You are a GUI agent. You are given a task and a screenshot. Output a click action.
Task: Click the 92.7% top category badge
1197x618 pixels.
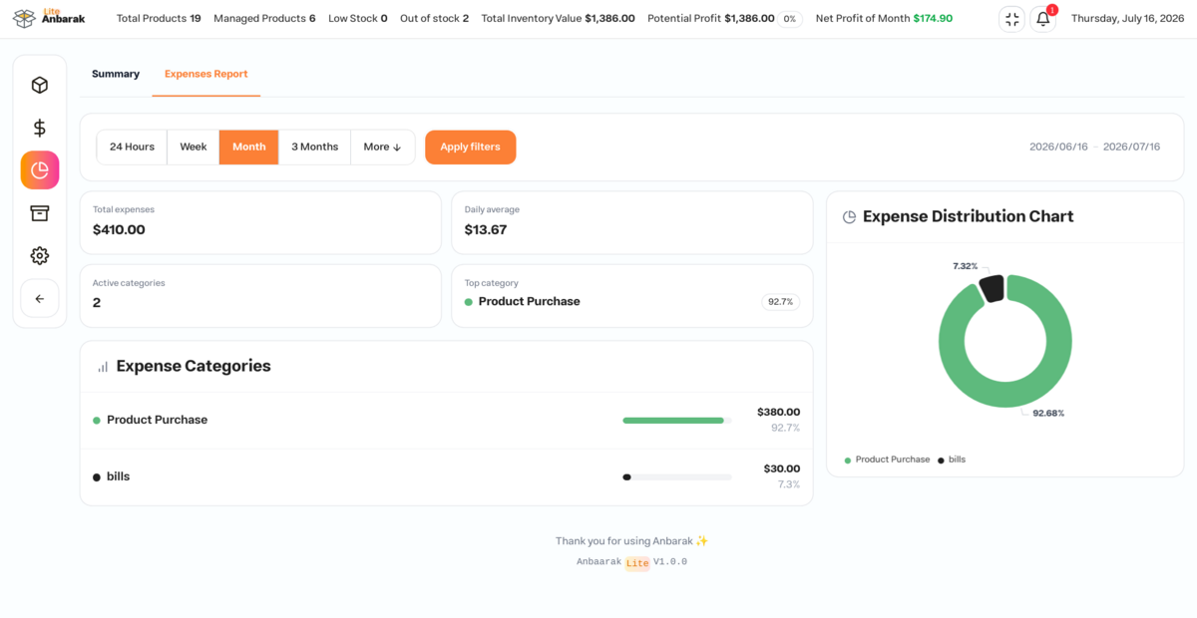pos(780,302)
